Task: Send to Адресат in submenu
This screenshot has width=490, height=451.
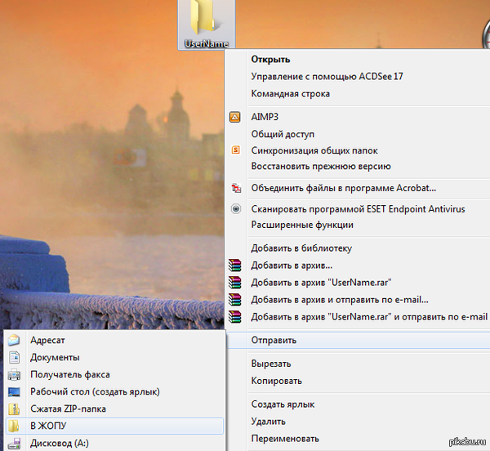Action: tap(47, 341)
